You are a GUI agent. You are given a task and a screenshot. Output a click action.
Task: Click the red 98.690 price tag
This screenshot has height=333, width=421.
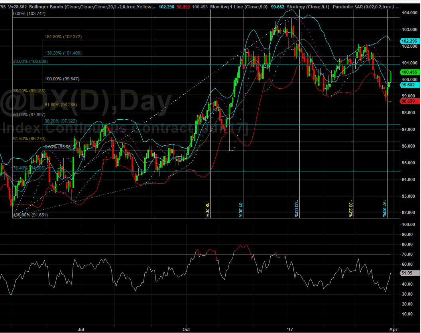(409, 101)
